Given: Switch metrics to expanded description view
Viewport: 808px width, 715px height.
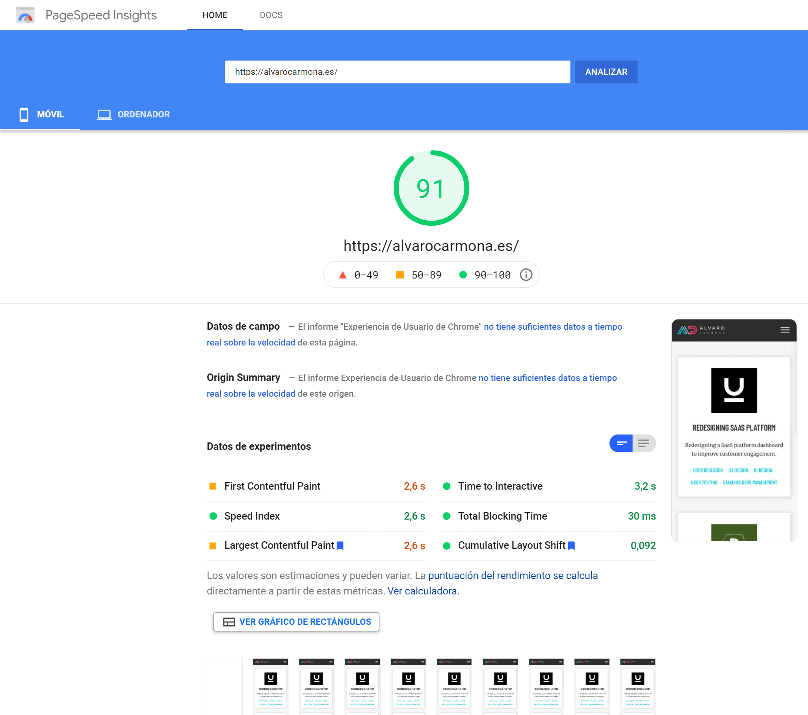Looking at the screenshot, I should coord(644,443).
